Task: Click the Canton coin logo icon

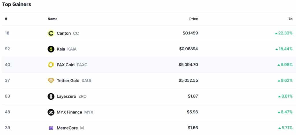Action: click(x=51, y=33)
